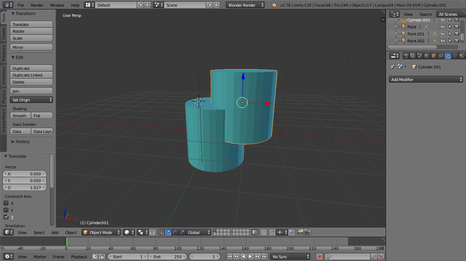The image size is (466, 261).
Task: Enable the X constraint axis checkbox
Action: point(6,203)
